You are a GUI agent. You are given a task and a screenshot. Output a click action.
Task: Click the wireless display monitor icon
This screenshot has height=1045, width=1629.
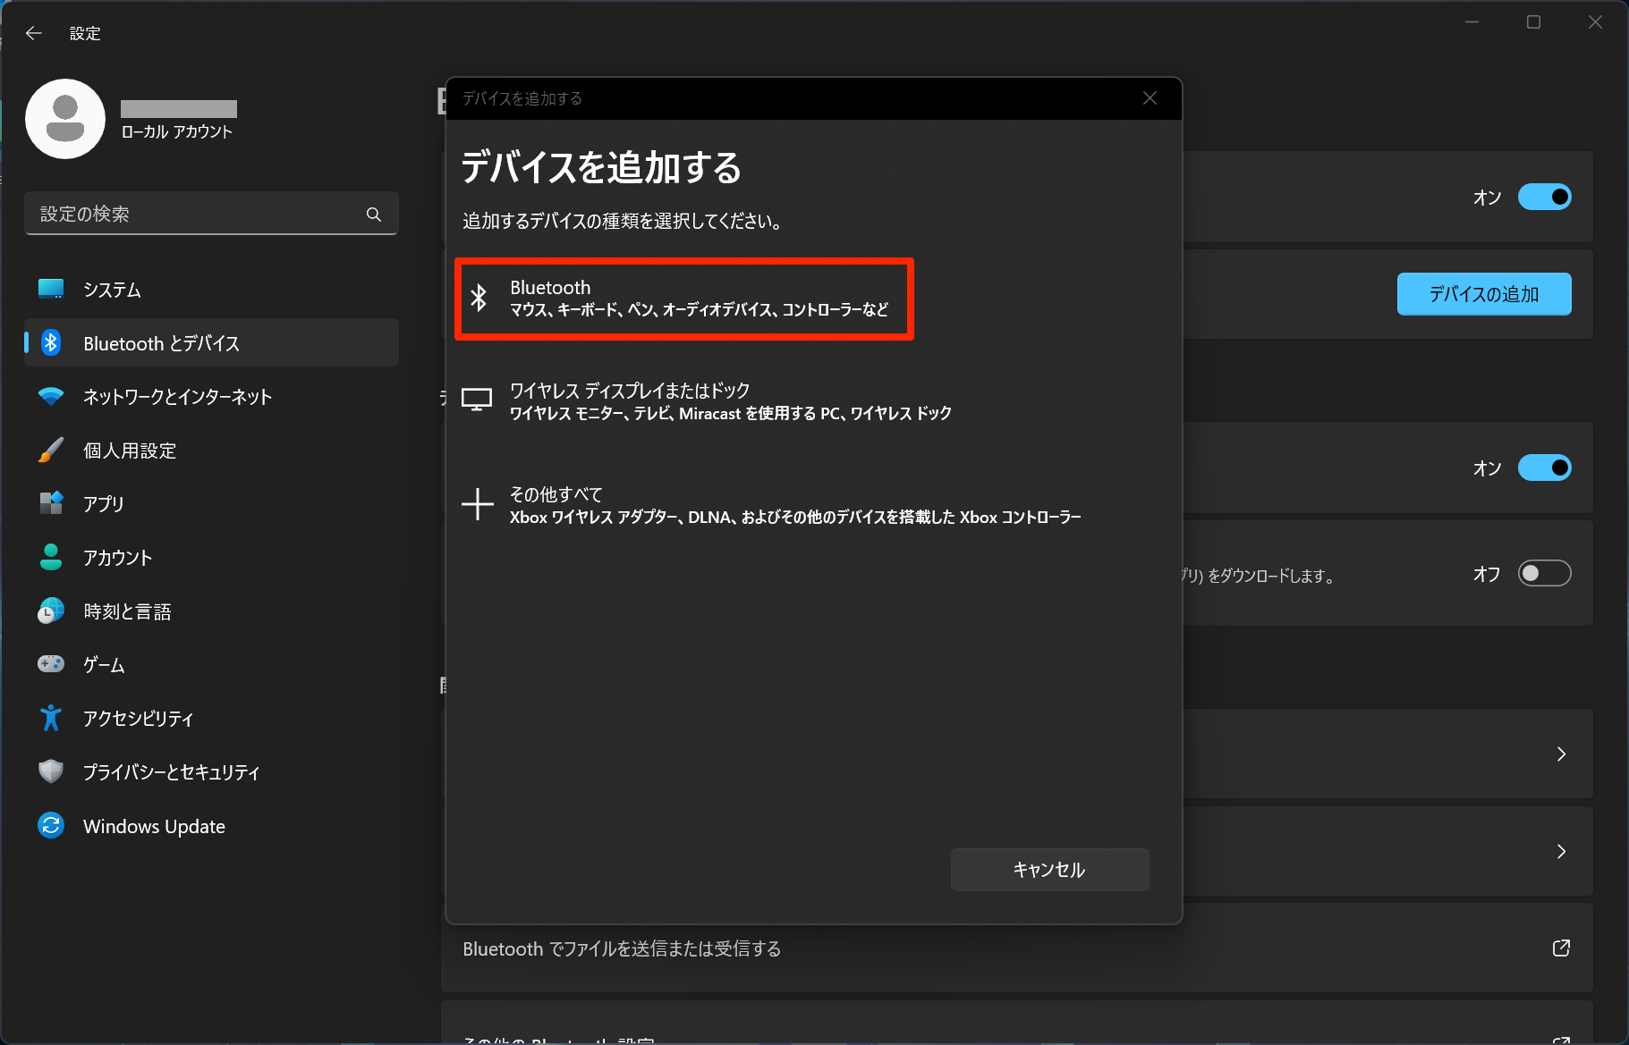(x=477, y=400)
